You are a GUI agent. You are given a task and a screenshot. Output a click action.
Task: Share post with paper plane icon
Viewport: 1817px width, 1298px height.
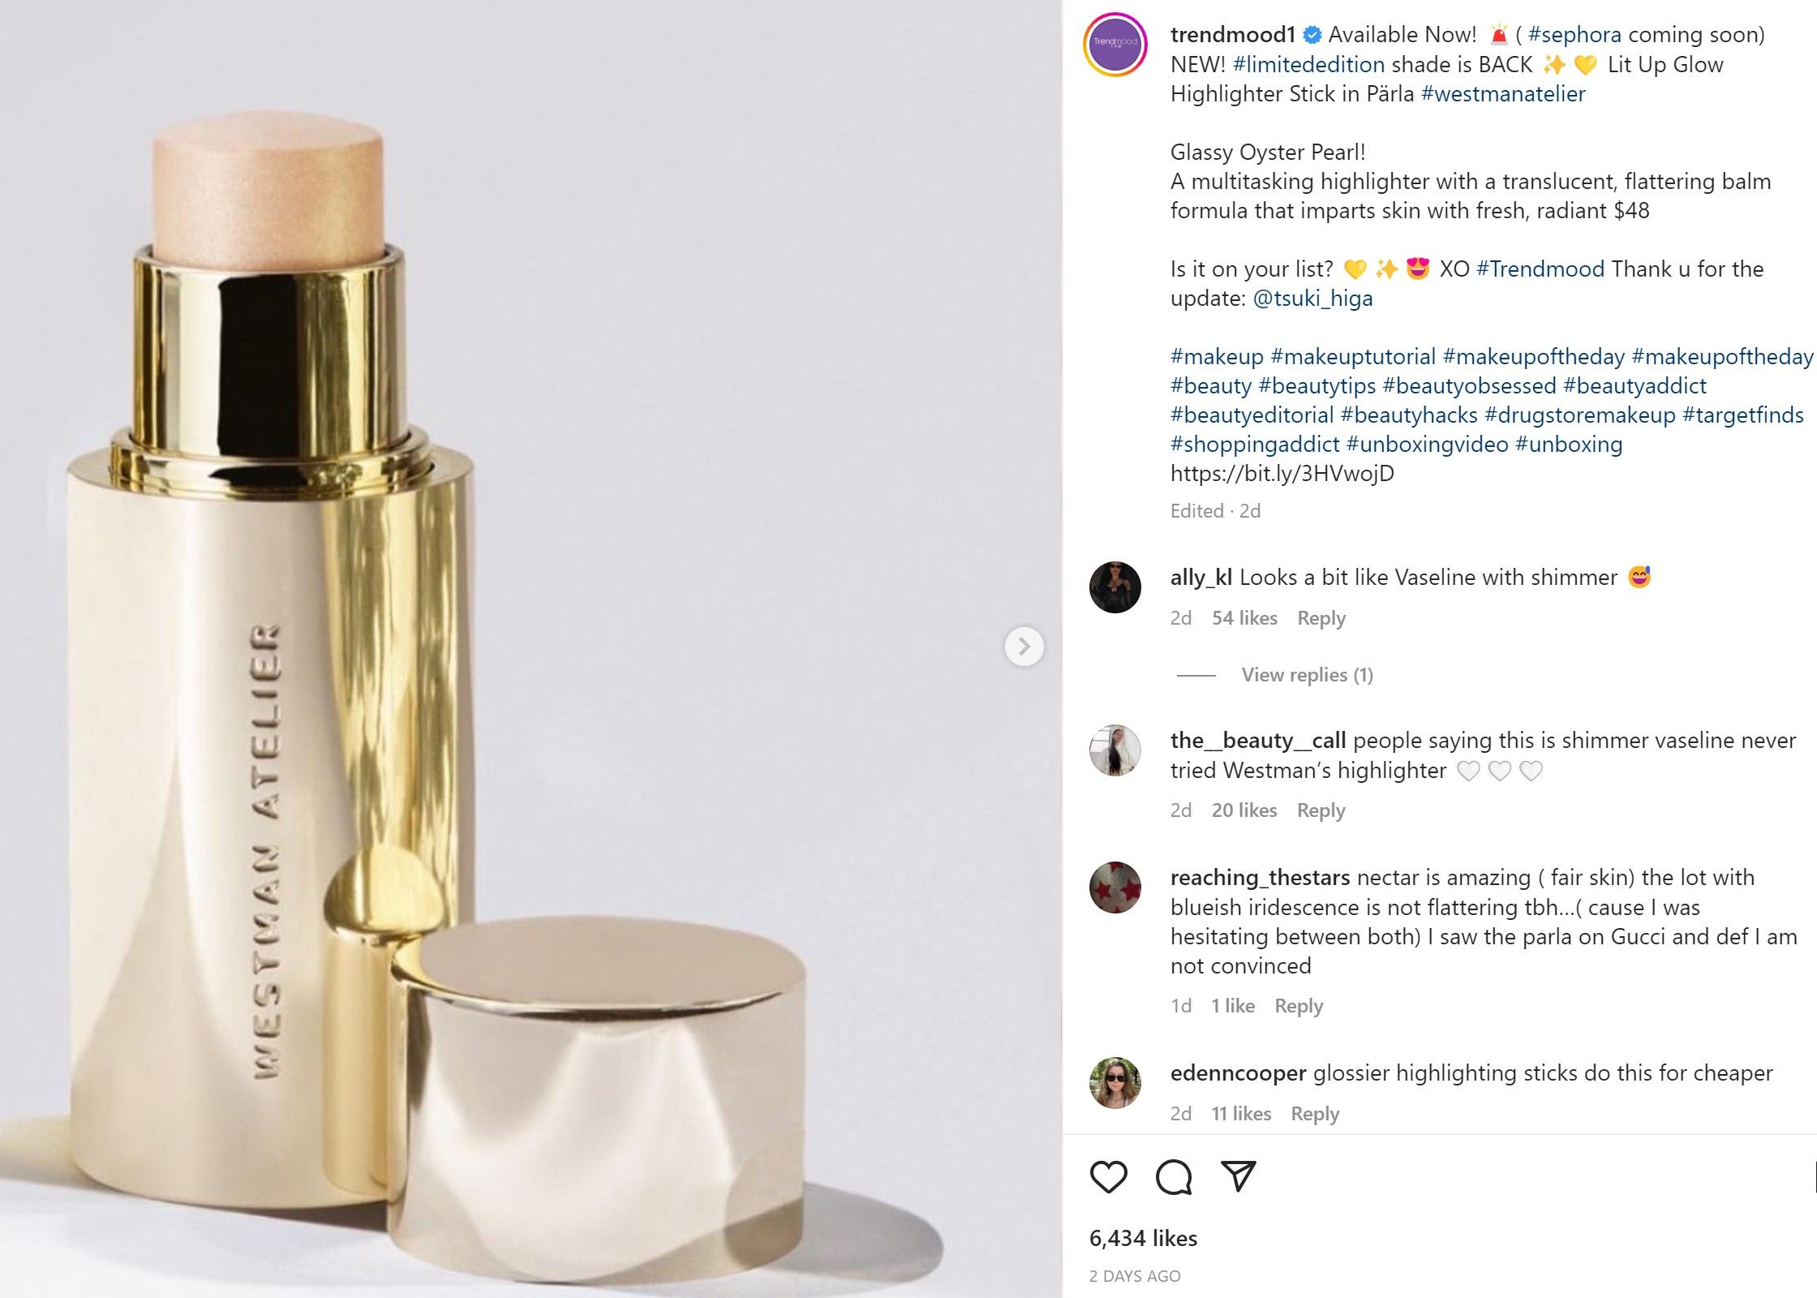point(1238,1176)
